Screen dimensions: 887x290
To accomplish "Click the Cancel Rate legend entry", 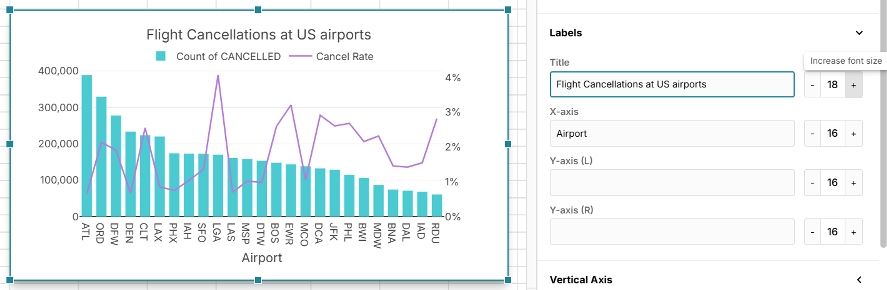I will pyautogui.click(x=344, y=56).
